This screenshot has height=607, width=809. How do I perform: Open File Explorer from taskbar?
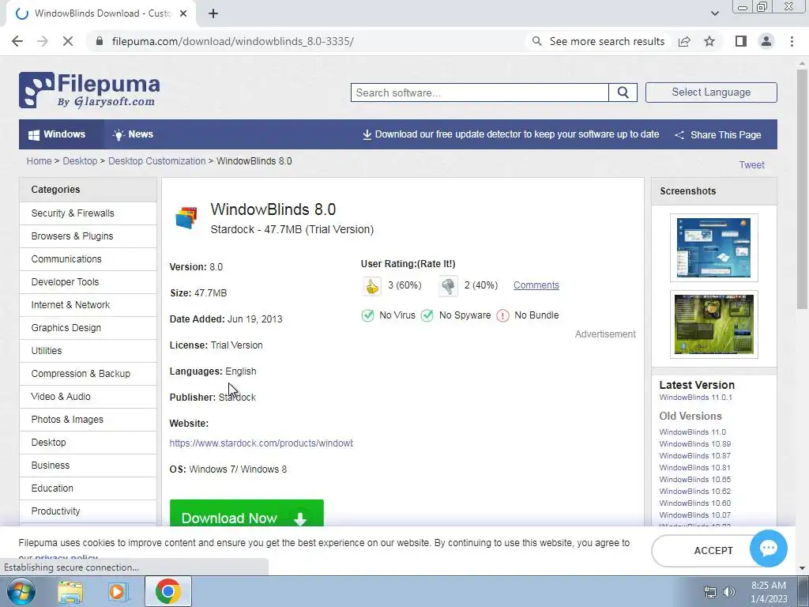(x=70, y=591)
